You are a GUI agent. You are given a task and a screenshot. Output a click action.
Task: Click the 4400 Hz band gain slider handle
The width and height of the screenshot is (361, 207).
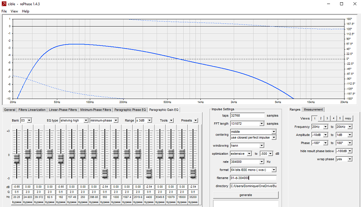click(149, 173)
